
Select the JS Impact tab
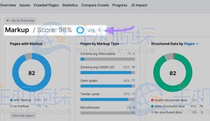(x=139, y=5)
